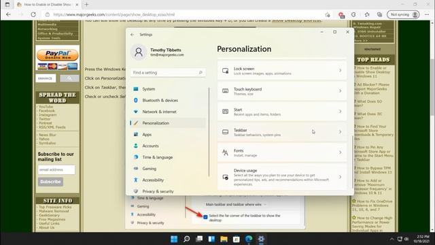Open Widgets on taskbar

pyautogui.click(x=211, y=239)
